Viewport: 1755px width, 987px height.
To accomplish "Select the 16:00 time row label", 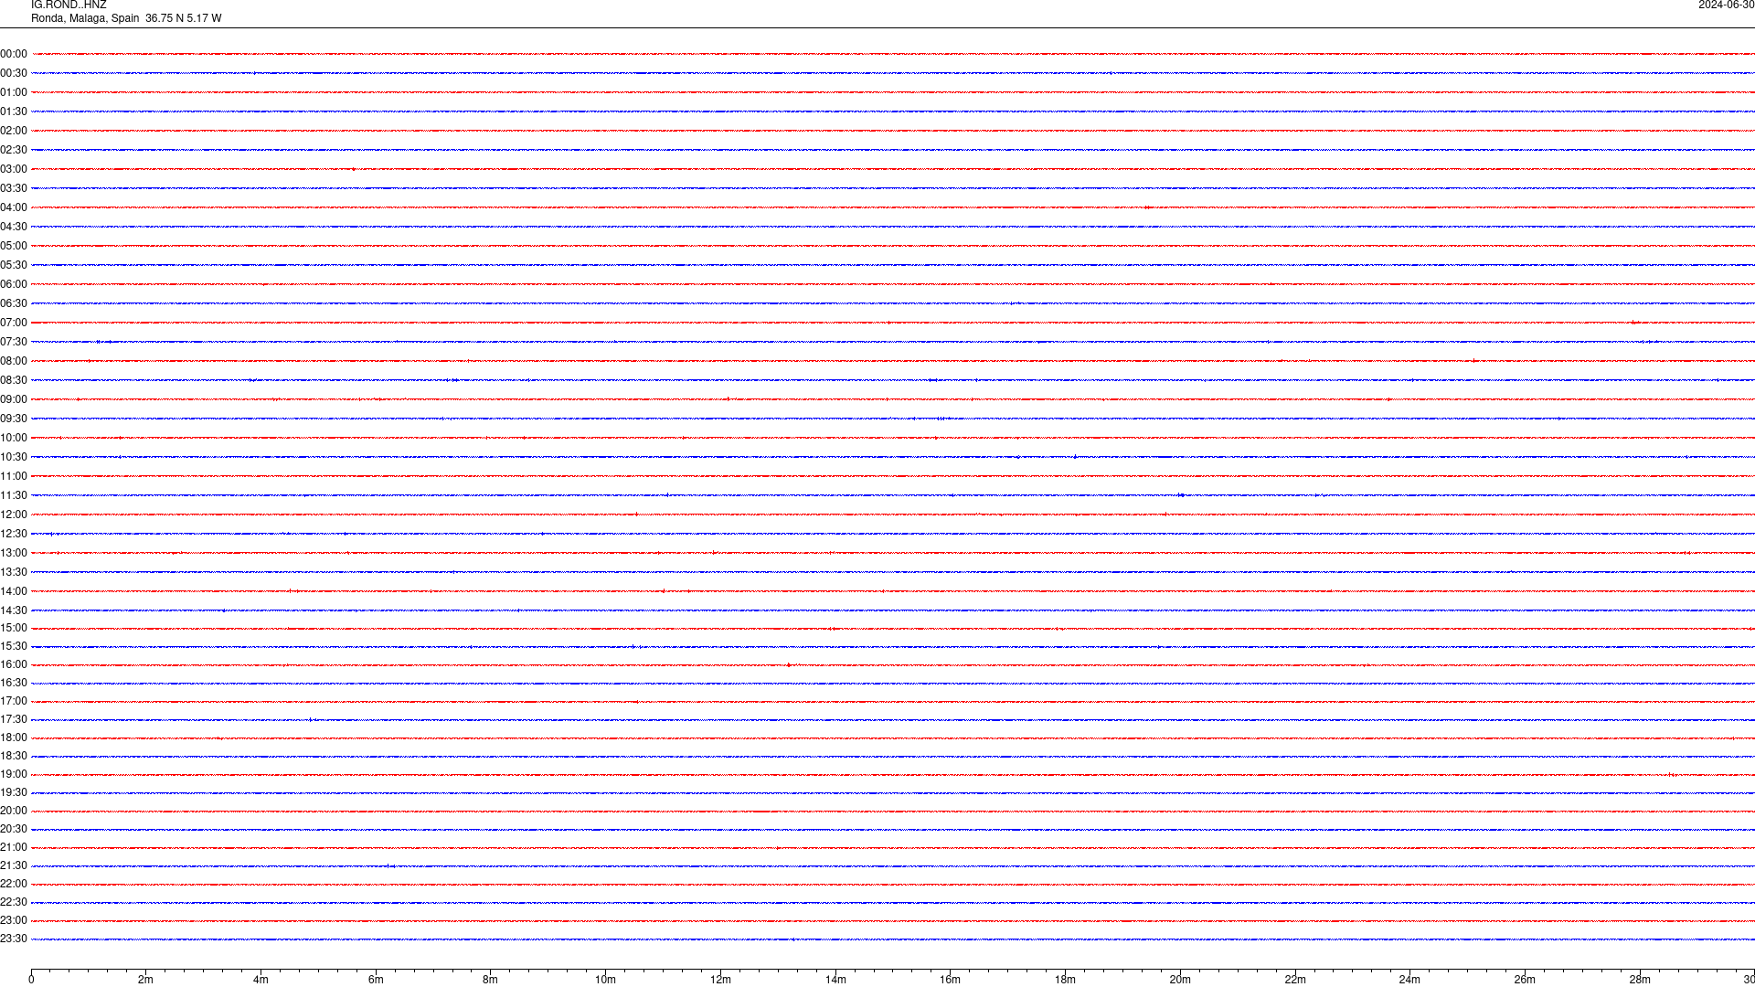I will [14, 664].
